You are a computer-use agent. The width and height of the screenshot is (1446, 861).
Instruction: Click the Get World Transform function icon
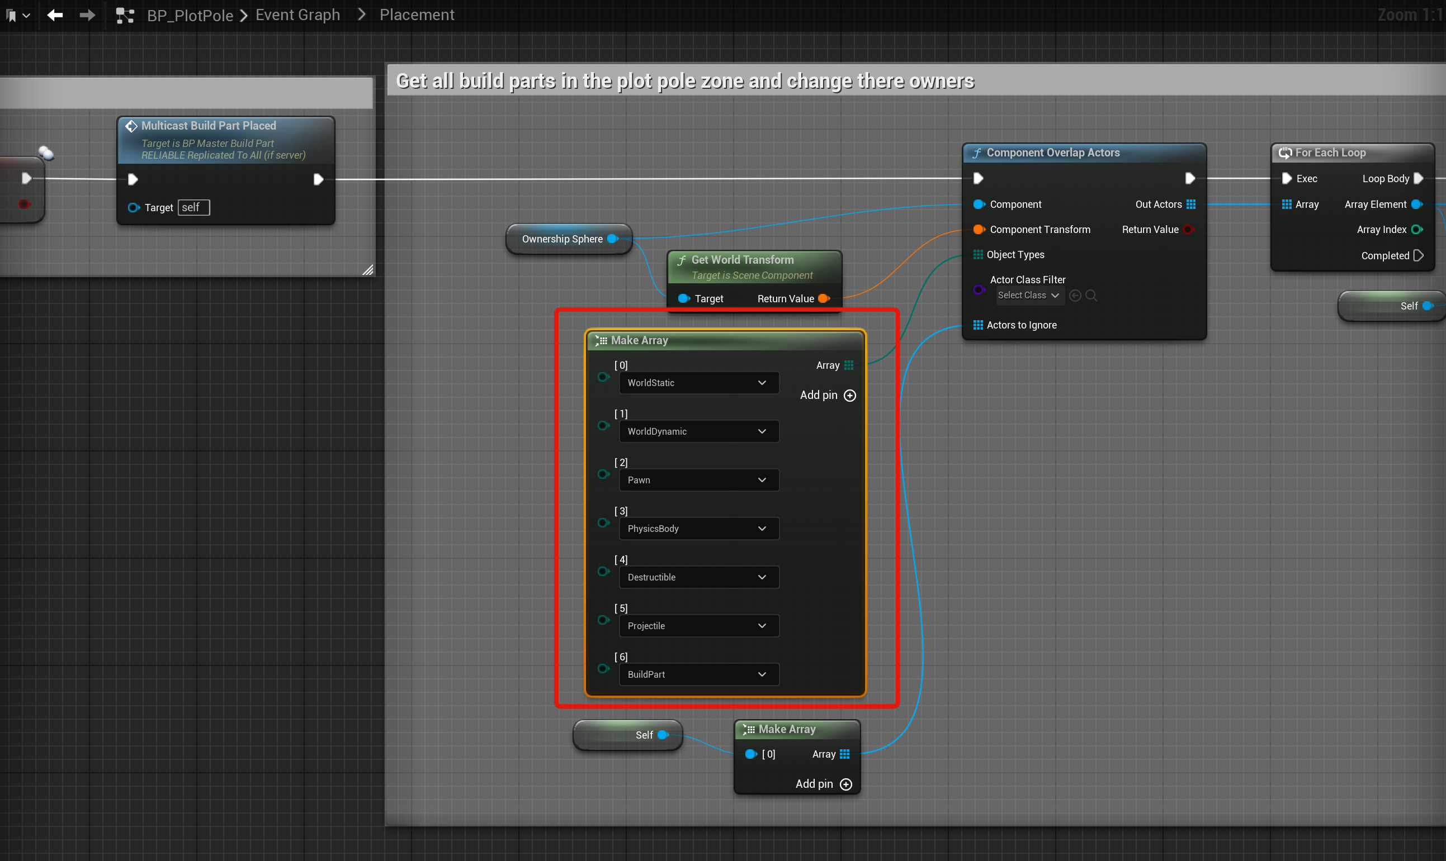click(682, 260)
